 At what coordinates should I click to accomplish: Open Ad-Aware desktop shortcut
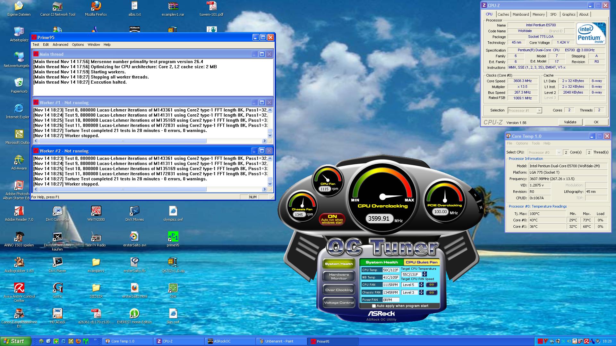click(19, 162)
